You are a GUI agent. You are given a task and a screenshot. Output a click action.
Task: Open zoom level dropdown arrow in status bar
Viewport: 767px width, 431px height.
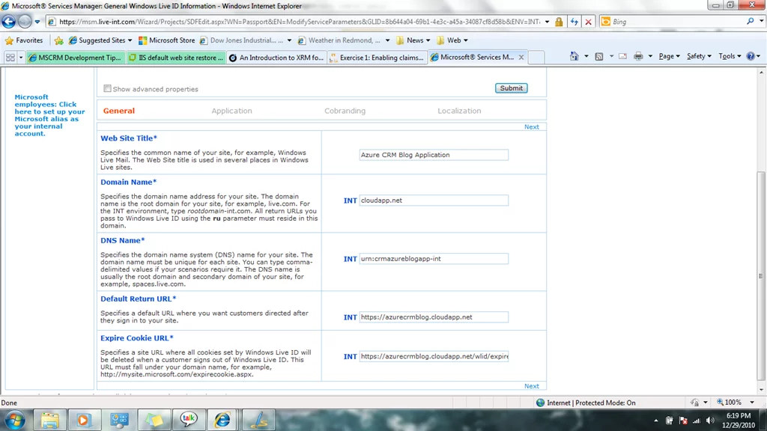click(x=752, y=402)
